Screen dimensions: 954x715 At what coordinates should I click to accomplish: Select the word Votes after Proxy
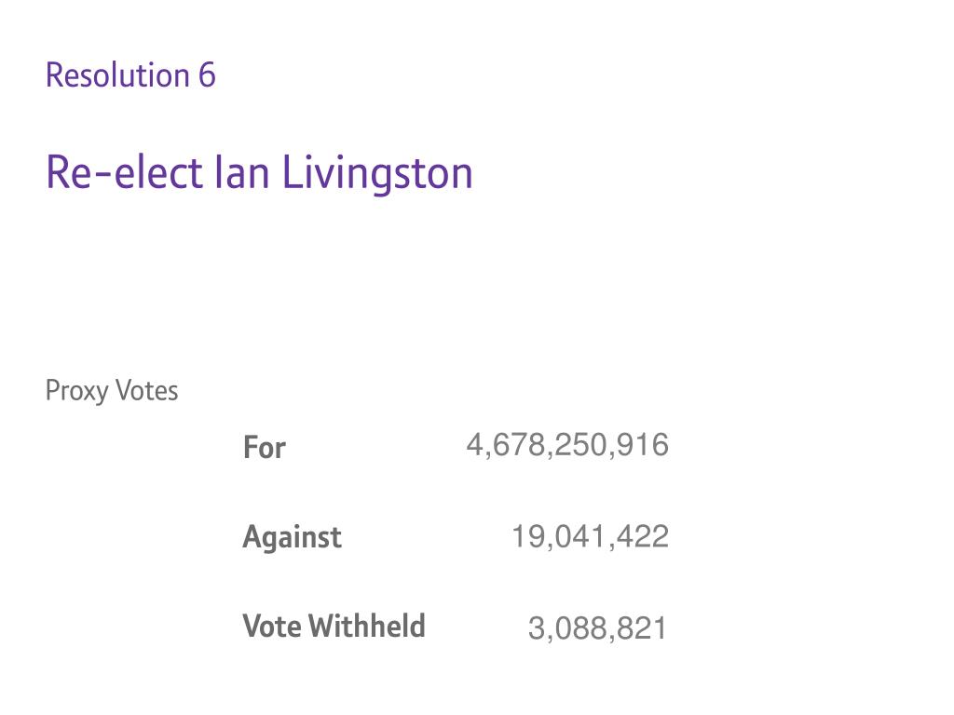point(146,390)
